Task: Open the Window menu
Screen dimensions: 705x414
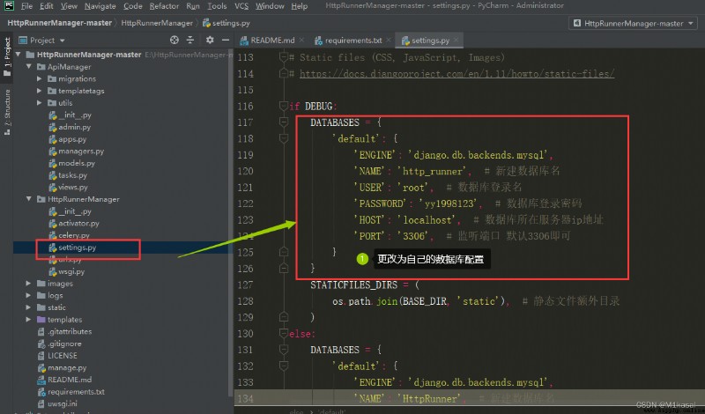Action: [270, 6]
